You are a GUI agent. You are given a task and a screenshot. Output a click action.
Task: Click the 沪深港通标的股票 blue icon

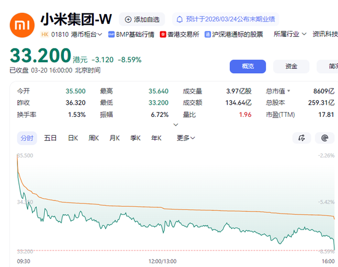[x=207, y=34]
